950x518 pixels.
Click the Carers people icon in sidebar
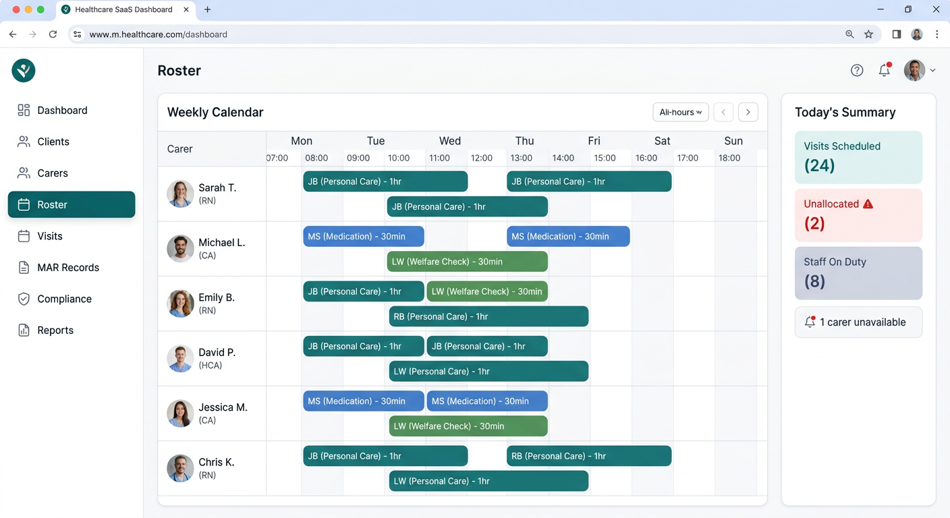[x=24, y=173]
